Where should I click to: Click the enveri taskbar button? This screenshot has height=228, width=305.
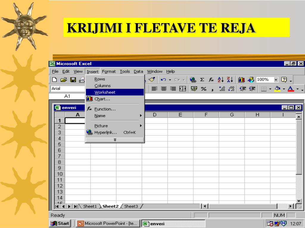click(x=173, y=224)
